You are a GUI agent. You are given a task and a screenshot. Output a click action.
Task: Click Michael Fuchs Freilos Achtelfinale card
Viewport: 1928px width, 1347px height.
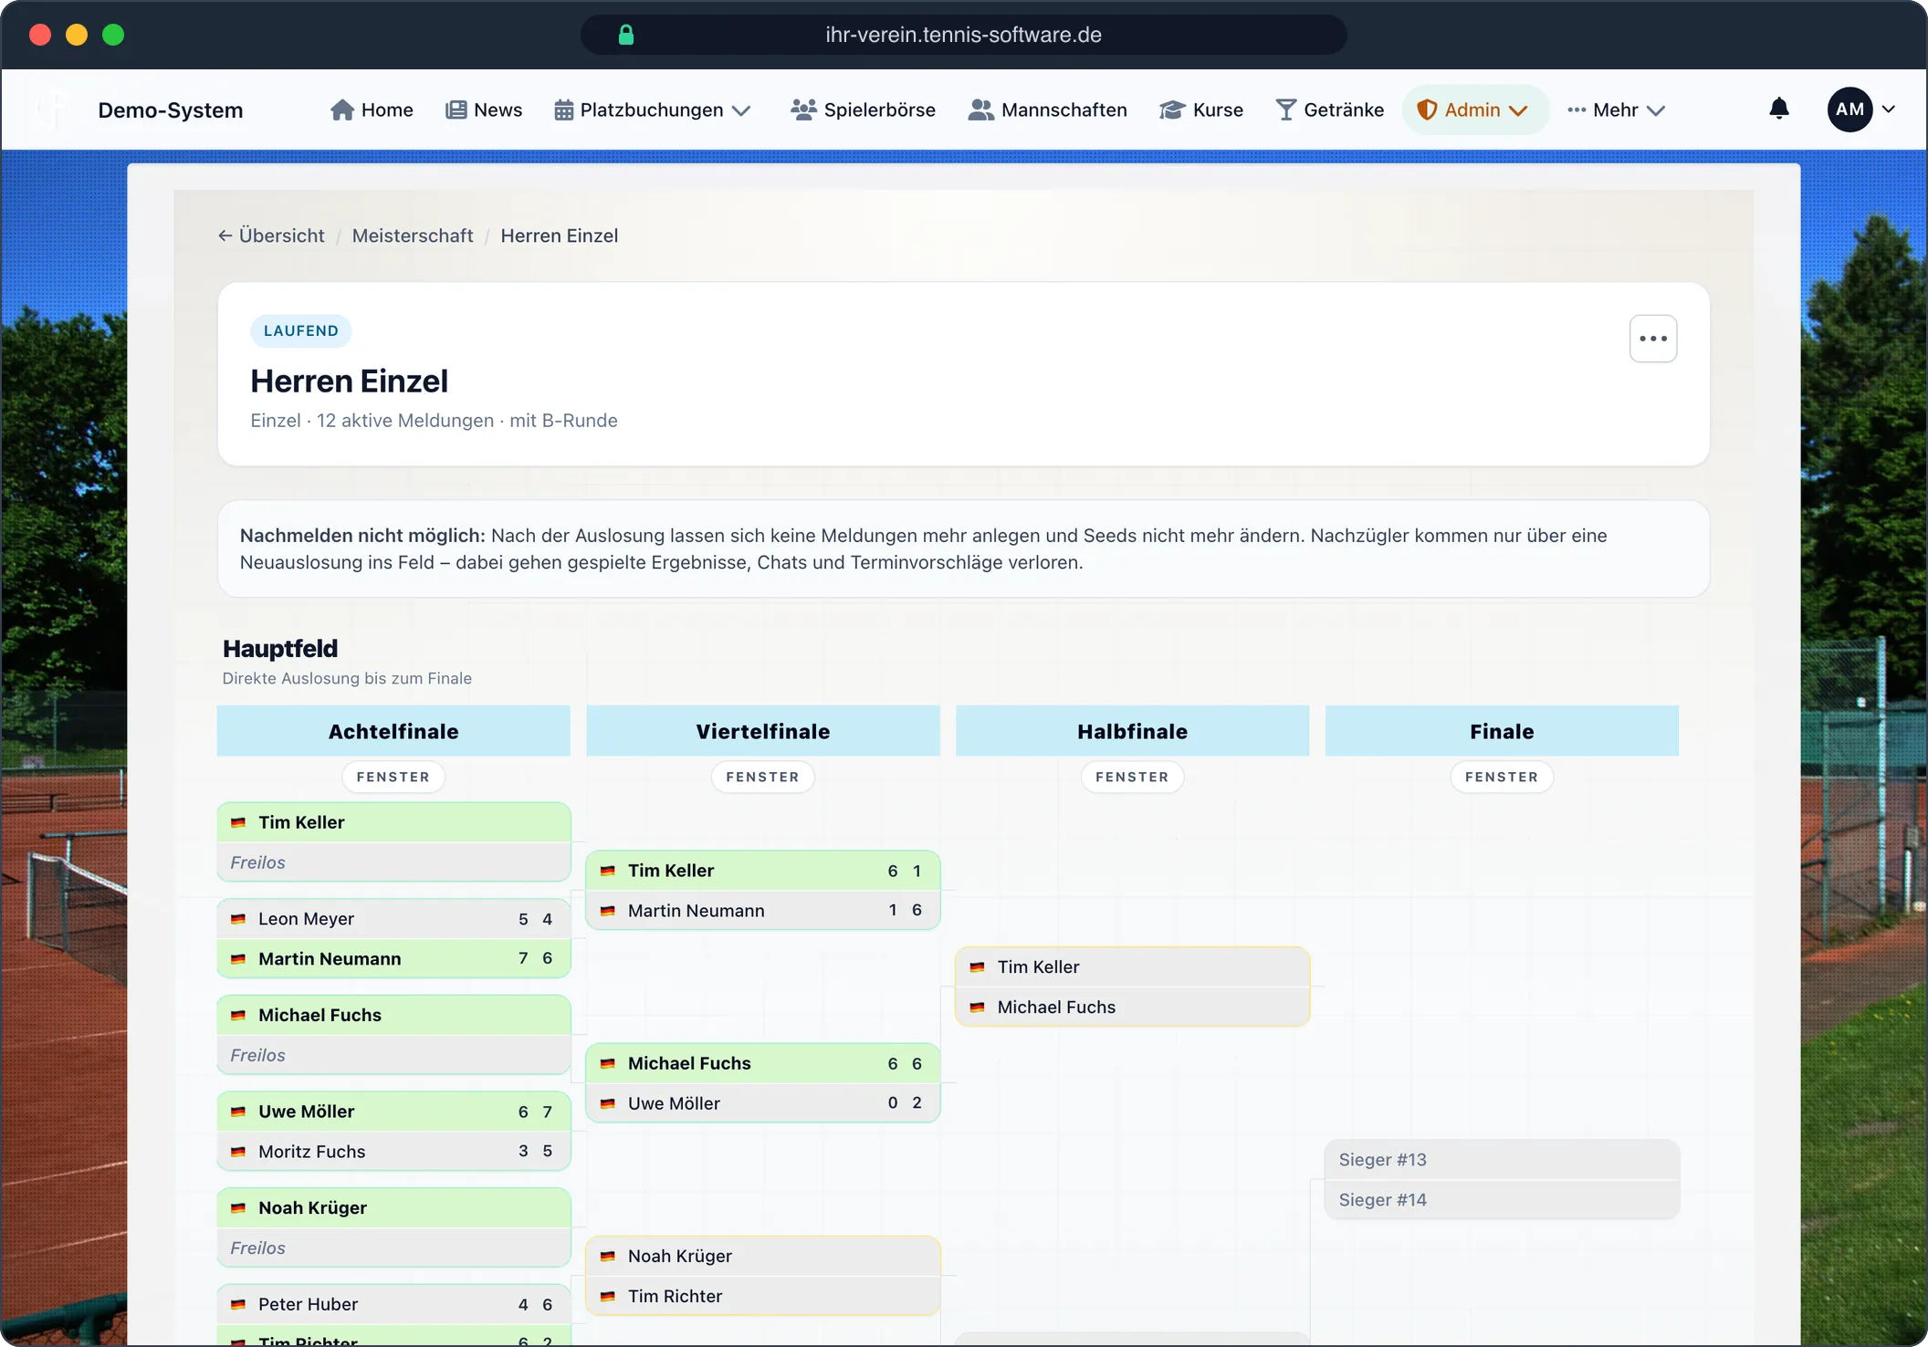click(393, 1034)
